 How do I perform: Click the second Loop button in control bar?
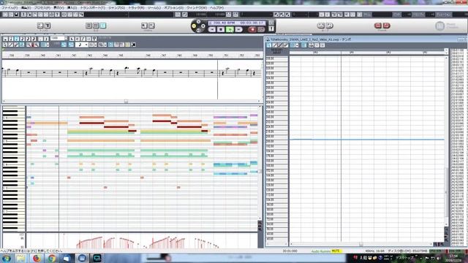[x=329, y=26]
